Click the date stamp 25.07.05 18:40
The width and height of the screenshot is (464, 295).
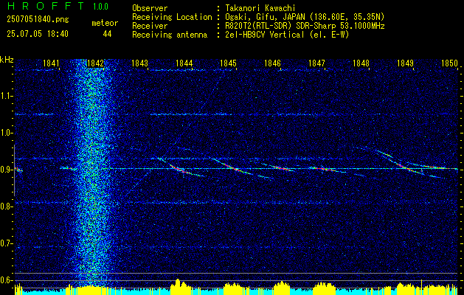38,34
